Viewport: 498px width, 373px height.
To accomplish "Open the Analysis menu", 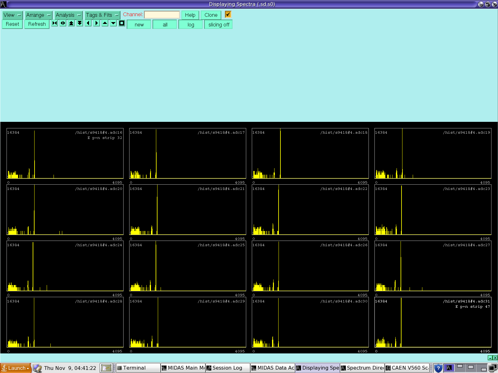I will (68, 15).
